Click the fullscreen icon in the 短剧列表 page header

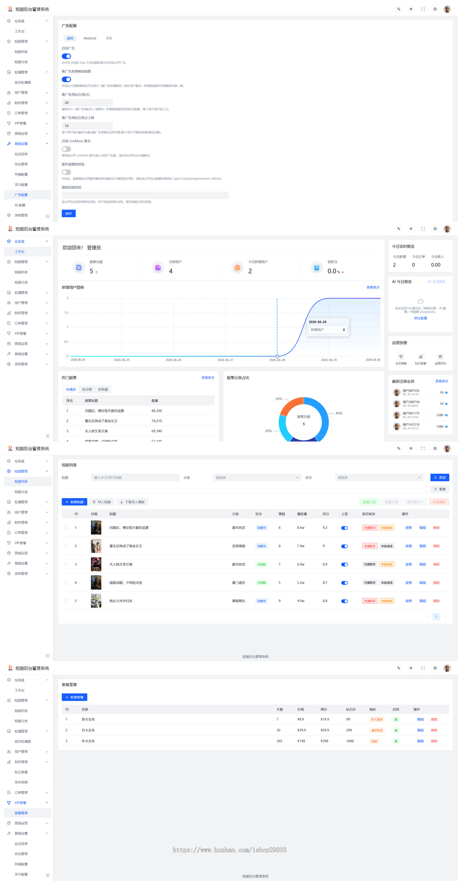pos(423,448)
